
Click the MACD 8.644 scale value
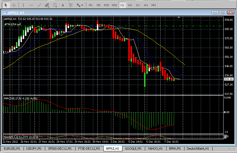(228, 98)
